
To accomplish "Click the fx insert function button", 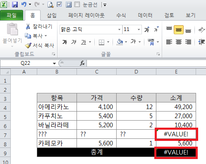I will 82,63.
